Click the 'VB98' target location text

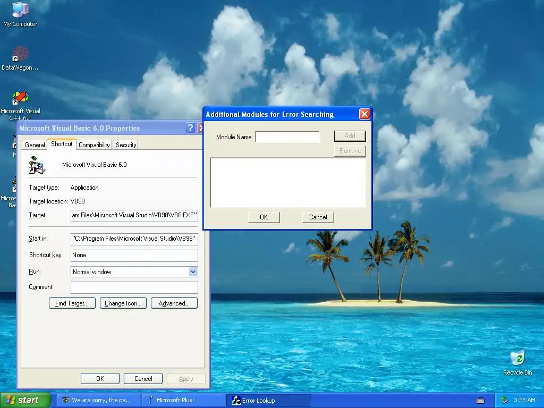point(78,201)
